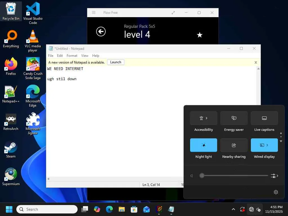Click Launch for new Notepad version
This screenshot has width=288, height=216.
point(116,62)
